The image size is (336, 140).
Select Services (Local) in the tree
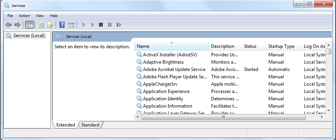coord(26,35)
